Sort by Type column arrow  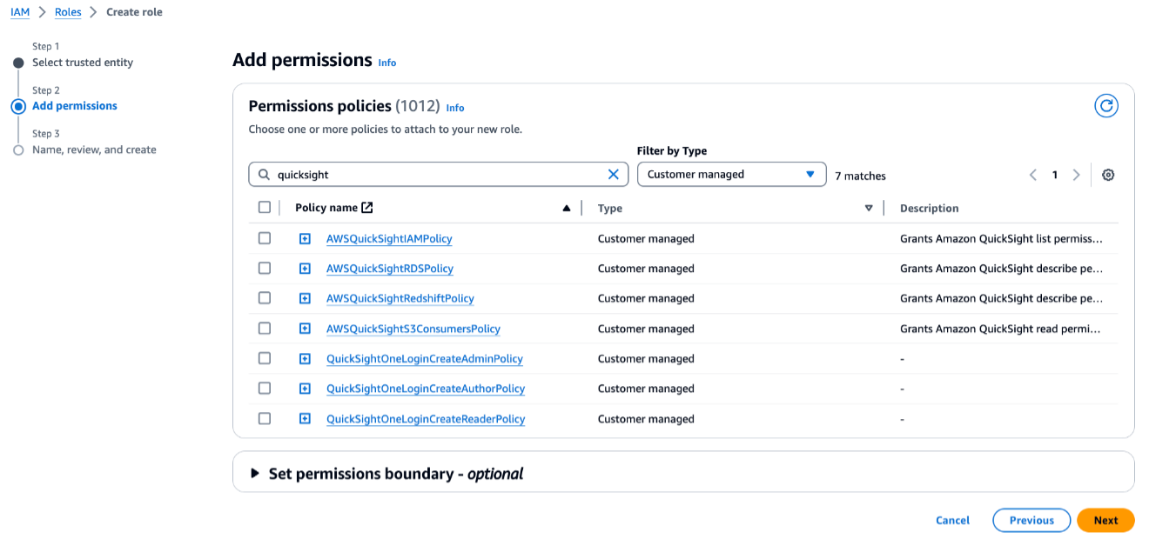(868, 209)
